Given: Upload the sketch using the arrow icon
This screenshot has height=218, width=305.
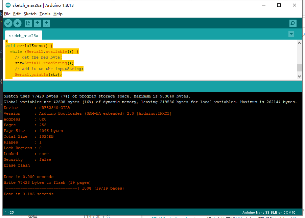Looking at the screenshot, I should 18,23.
